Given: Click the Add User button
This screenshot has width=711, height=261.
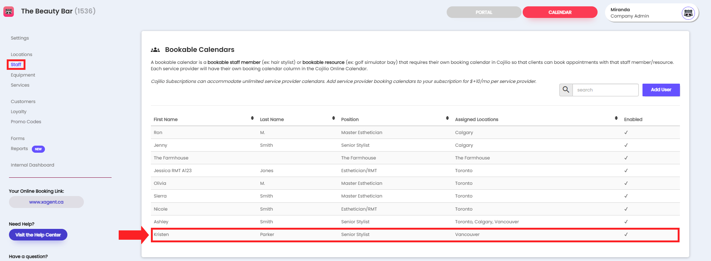Looking at the screenshot, I should tap(661, 90).
